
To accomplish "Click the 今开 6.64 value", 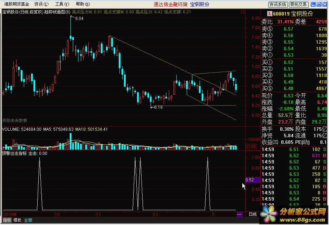I will pyautogui.click(x=322, y=96).
